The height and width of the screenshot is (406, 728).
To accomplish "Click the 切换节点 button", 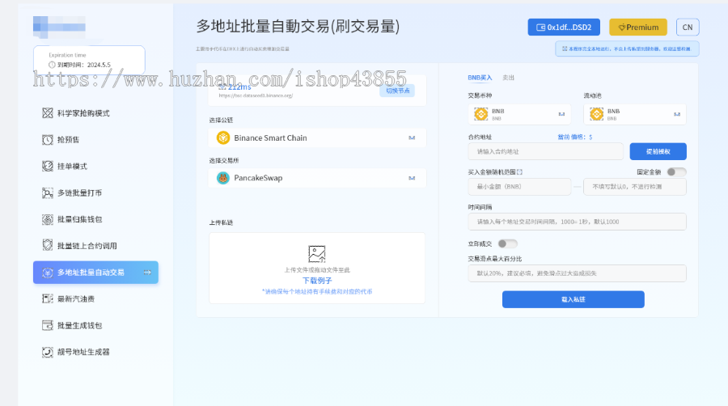I will 397,91.
